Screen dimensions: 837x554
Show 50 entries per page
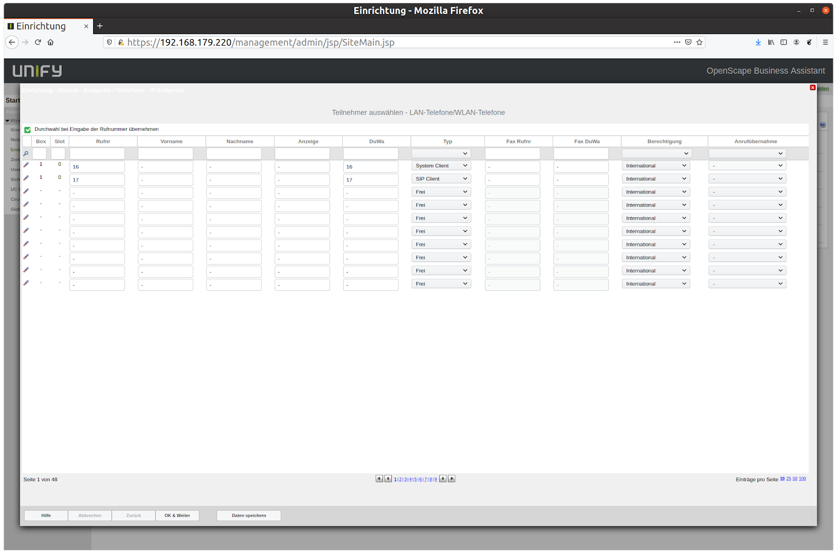coord(795,479)
